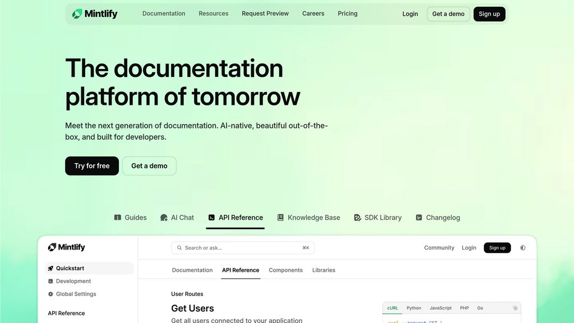Screen dimensions: 574x323
Task: Click the Search or ask field
Action: [x=243, y=248]
